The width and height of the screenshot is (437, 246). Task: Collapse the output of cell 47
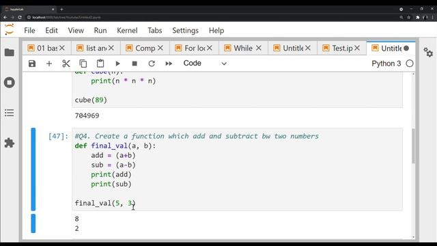pyautogui.click(x=33, y=223)
